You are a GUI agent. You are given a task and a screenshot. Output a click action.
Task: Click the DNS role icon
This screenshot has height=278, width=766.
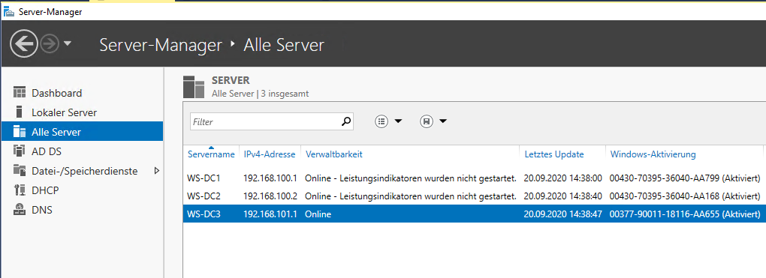point(19,210)
